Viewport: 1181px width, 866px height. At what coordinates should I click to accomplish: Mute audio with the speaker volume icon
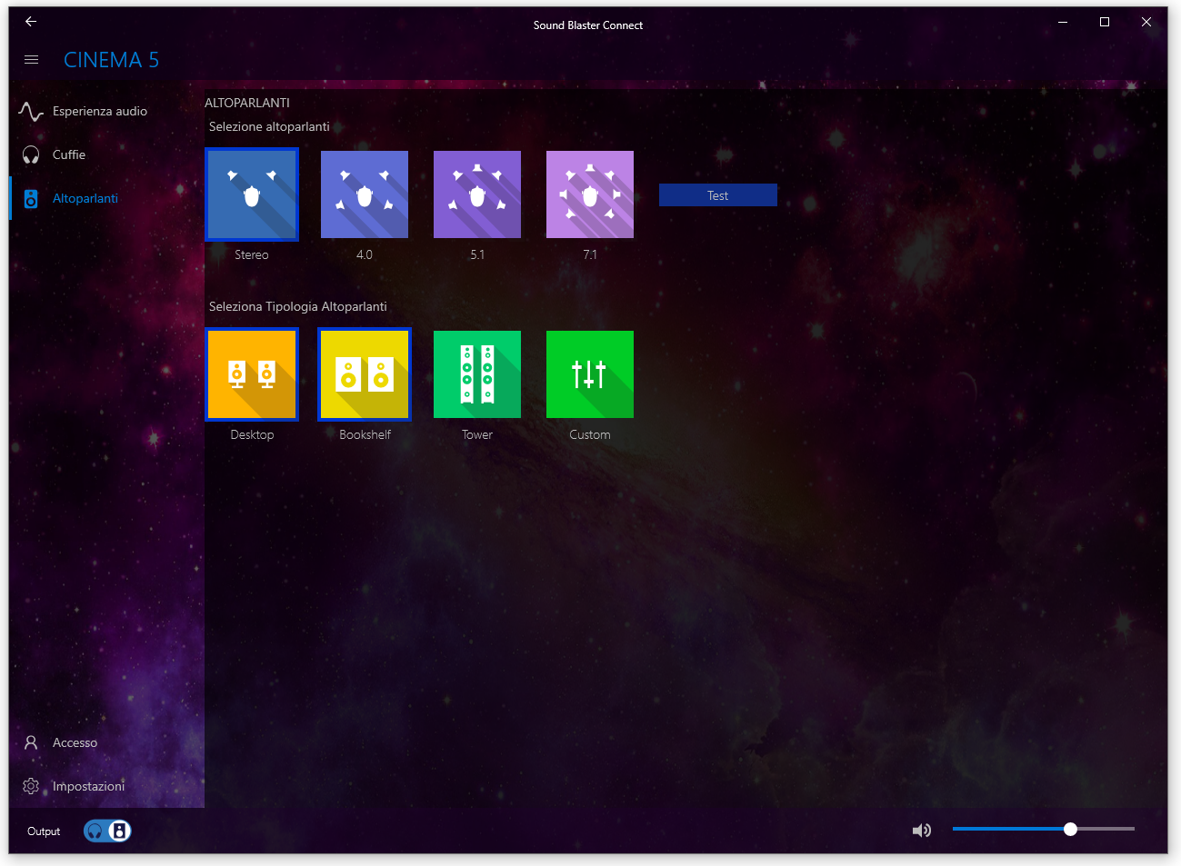coord(922,830)
